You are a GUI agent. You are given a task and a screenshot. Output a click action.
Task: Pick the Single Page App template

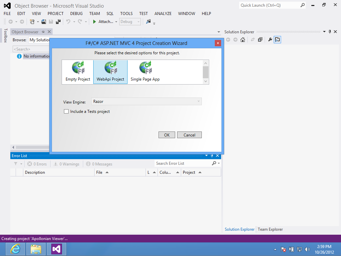(x=145, y=72)
